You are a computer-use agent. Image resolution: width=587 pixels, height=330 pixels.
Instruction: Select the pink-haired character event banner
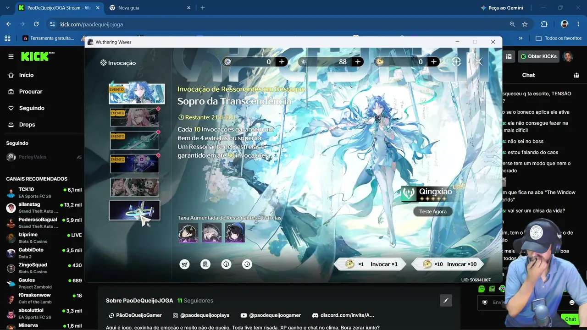pos(134,117)
